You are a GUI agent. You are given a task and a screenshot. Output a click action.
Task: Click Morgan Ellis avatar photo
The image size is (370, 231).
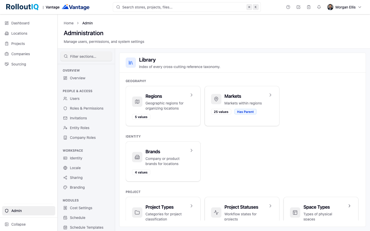(x=330, y=7)
